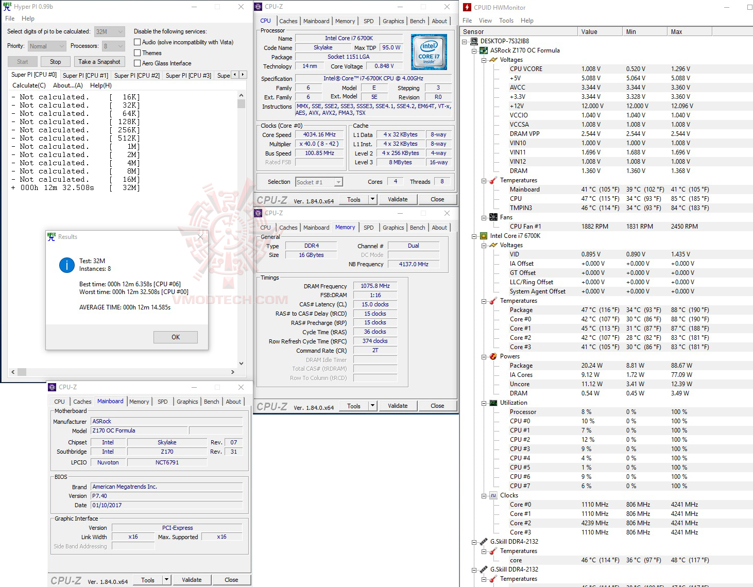Click OK in the Results dialog

click(176, 337)
